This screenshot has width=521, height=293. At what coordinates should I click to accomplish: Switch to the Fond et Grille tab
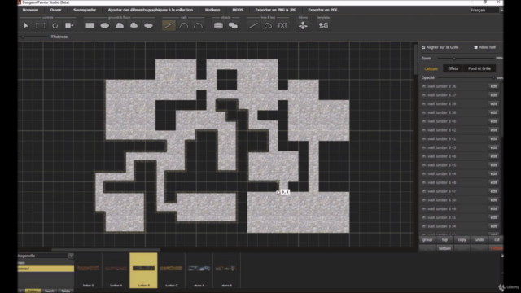click(x=479, y=68)
